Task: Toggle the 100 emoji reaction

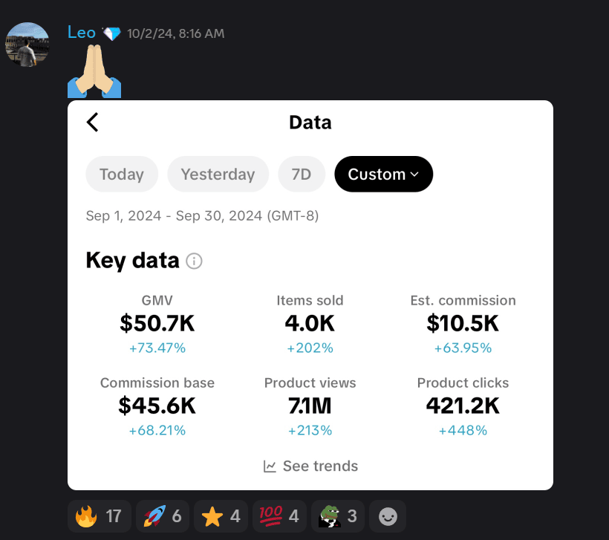Action: (x=279, y=515)
